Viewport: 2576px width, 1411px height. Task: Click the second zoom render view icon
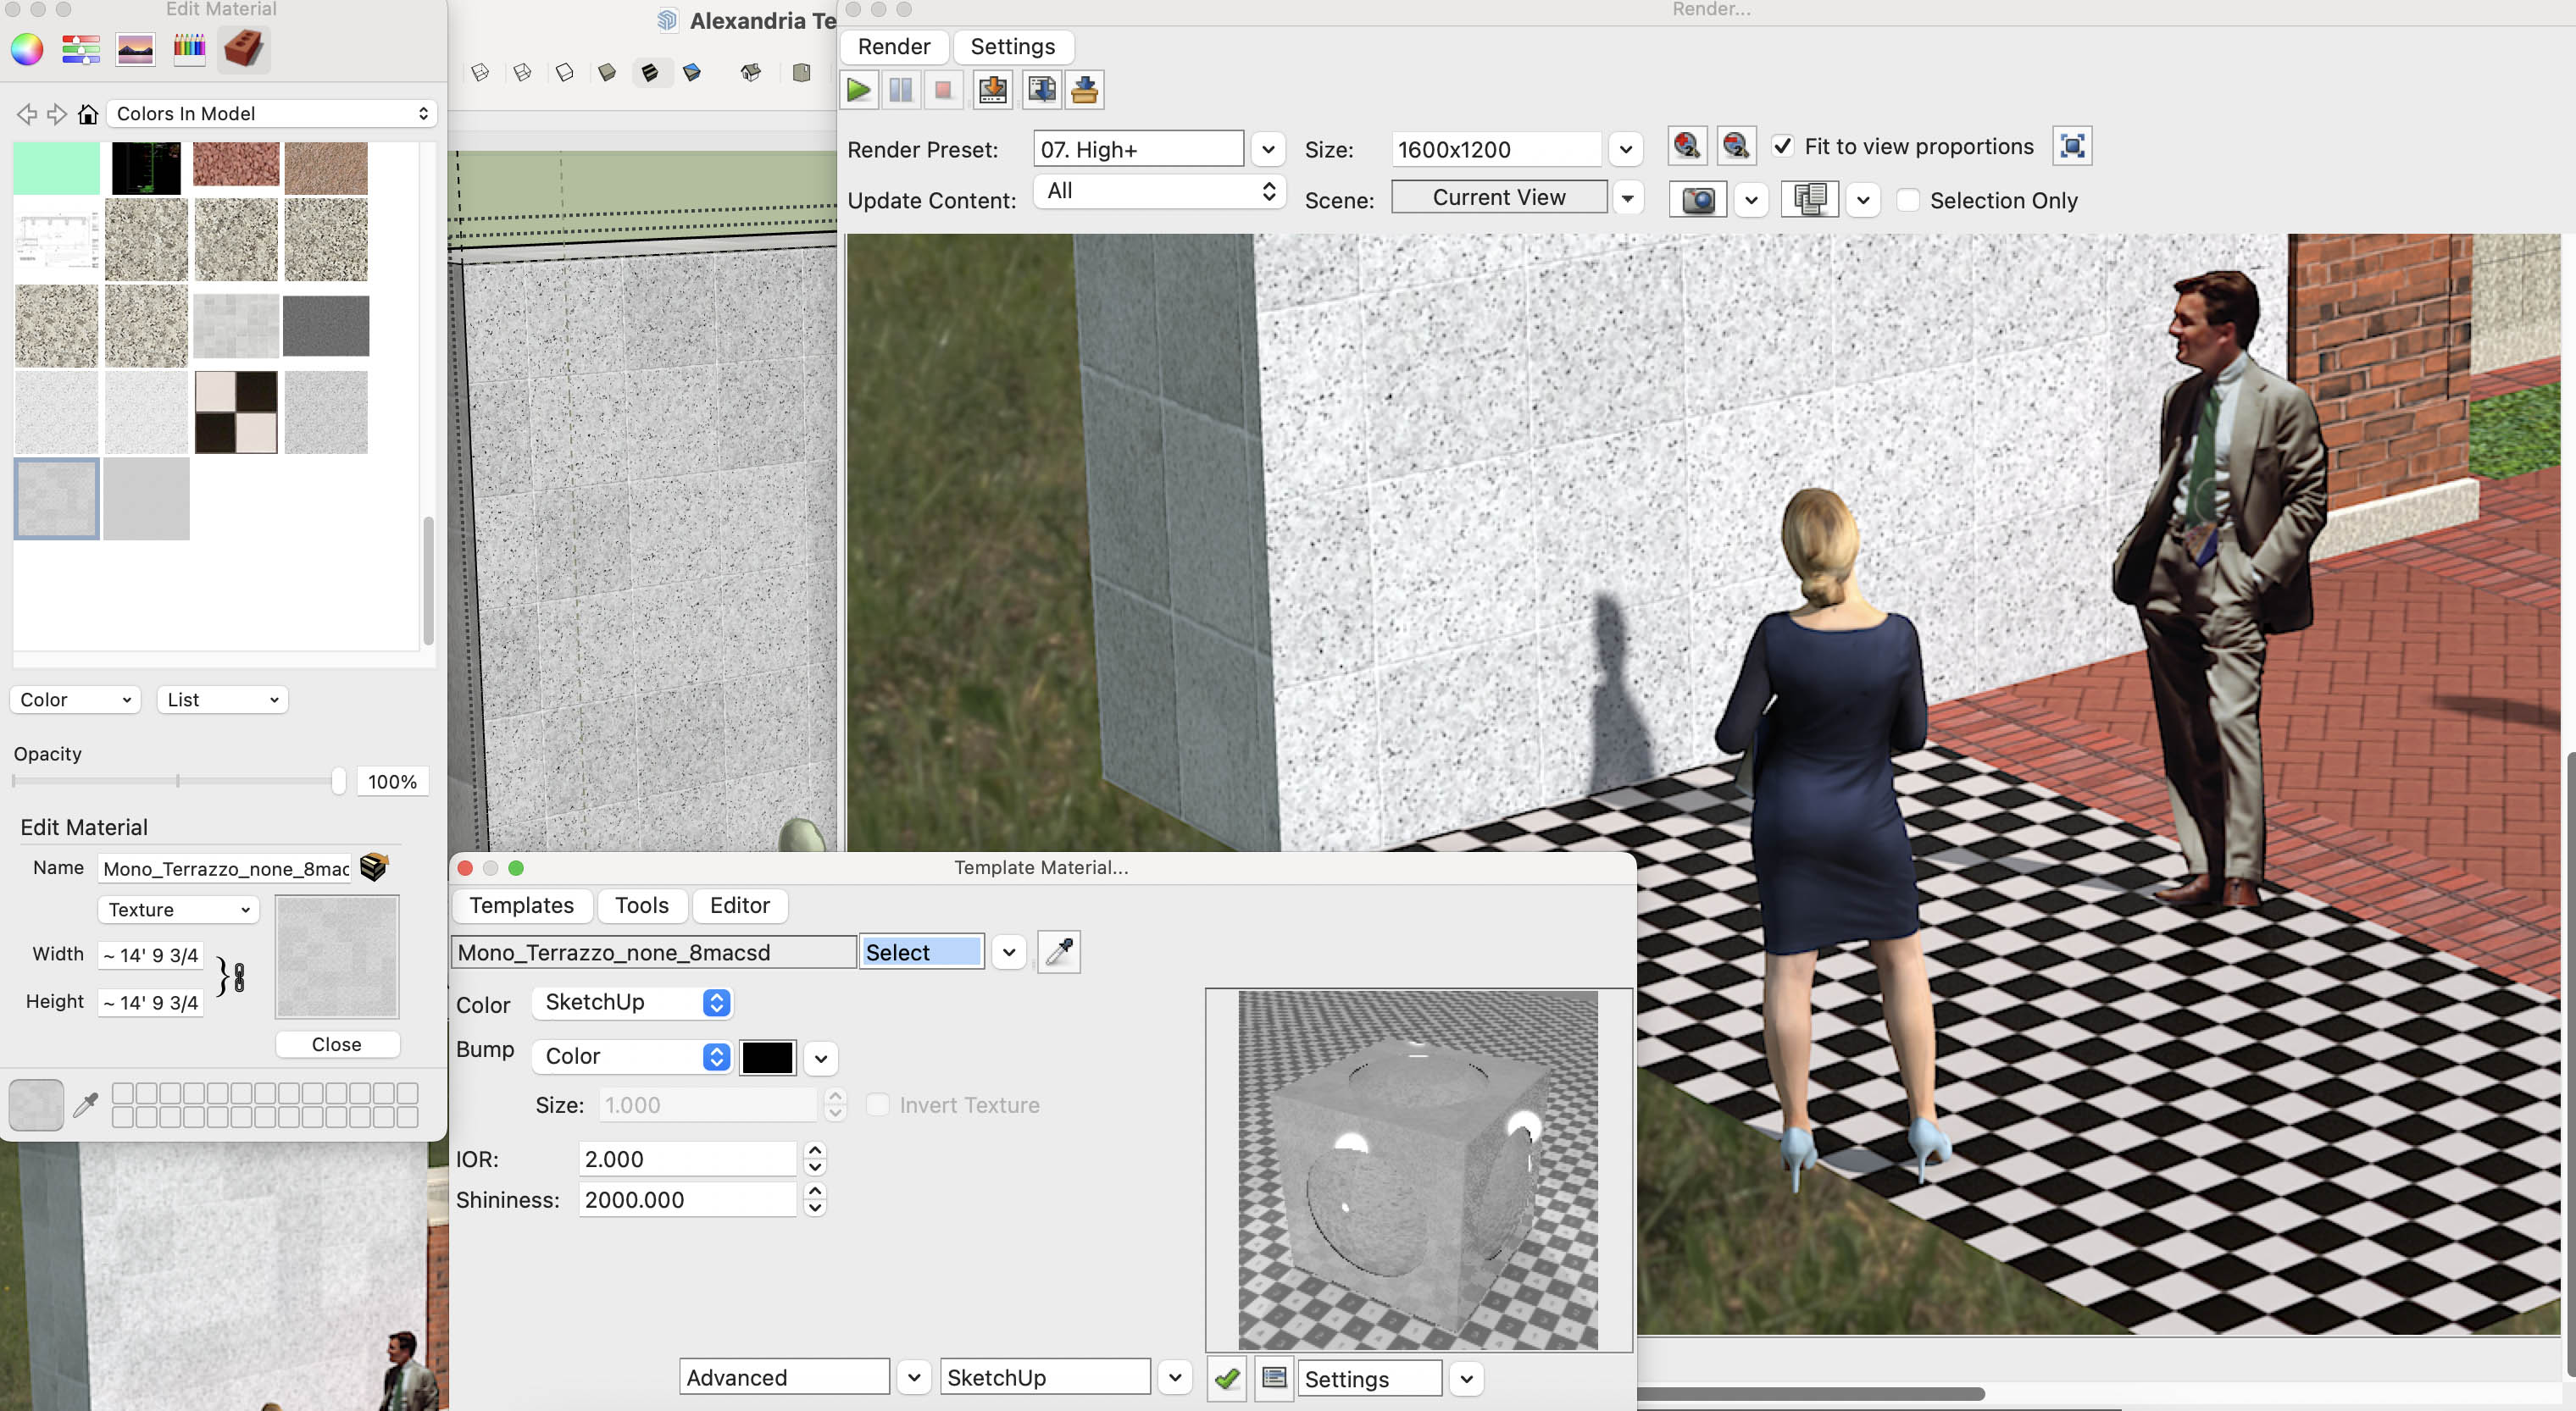pyautogui.click(x=1736, y=146)
